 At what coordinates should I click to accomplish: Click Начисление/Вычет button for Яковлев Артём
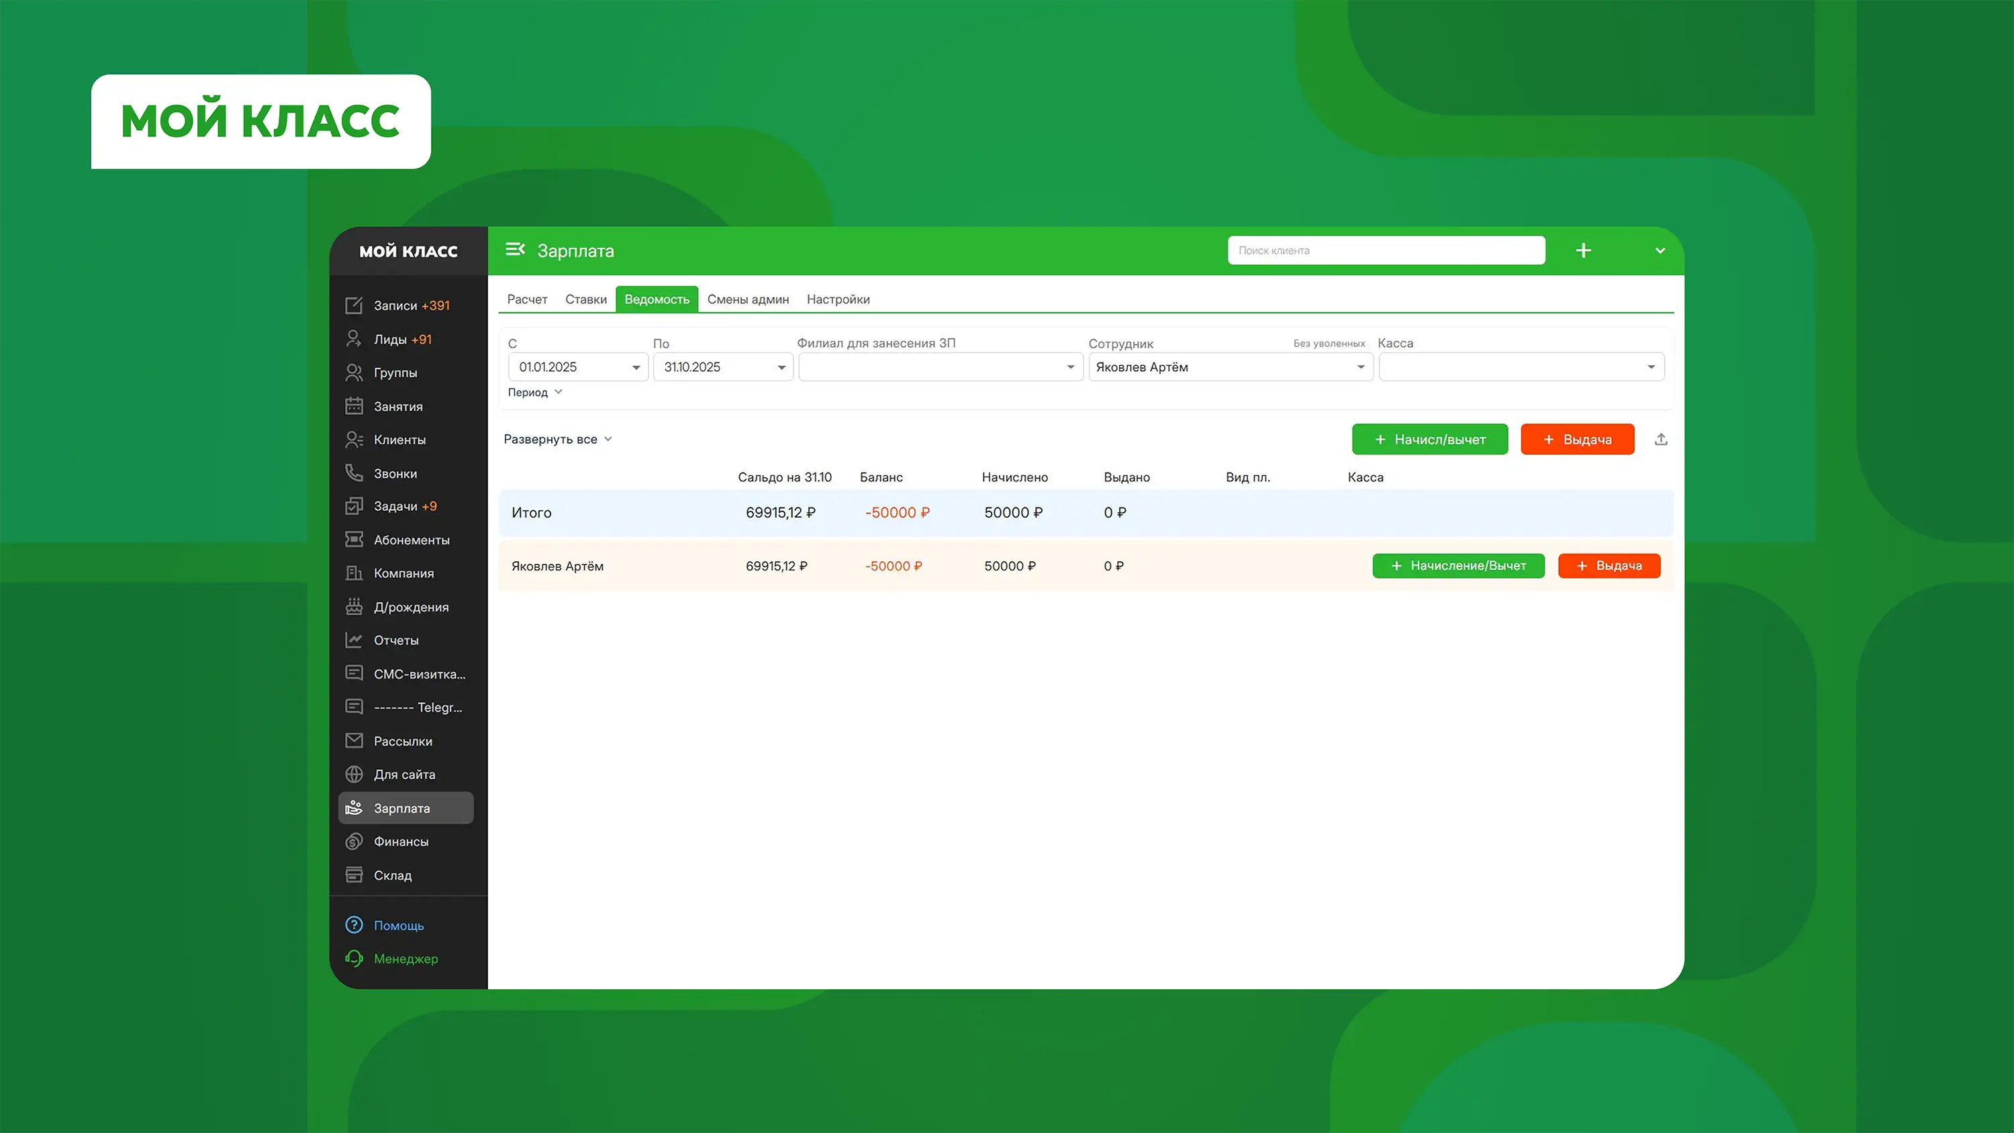point(1458,566)
